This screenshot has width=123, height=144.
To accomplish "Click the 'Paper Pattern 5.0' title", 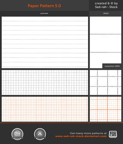I will coord(44,6).
